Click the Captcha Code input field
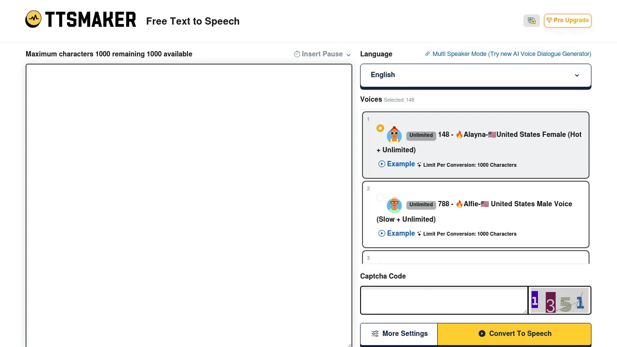Image resolution: width=617 pixels, height=347 pixels. (x=443, y=300)
